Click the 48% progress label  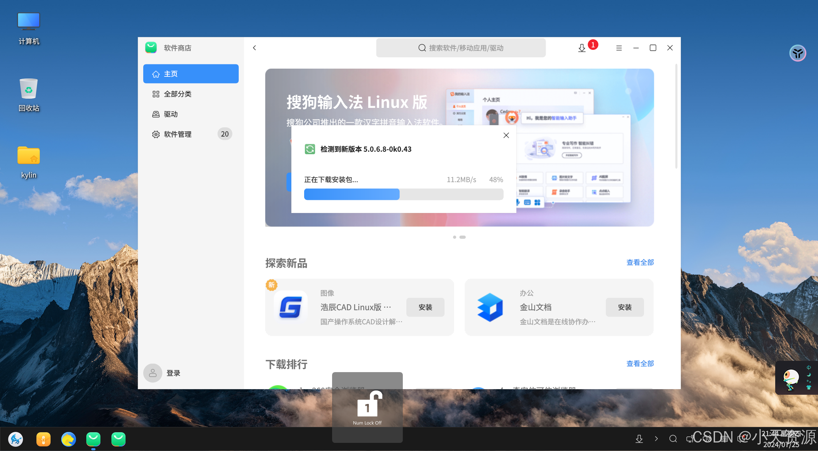496,180
